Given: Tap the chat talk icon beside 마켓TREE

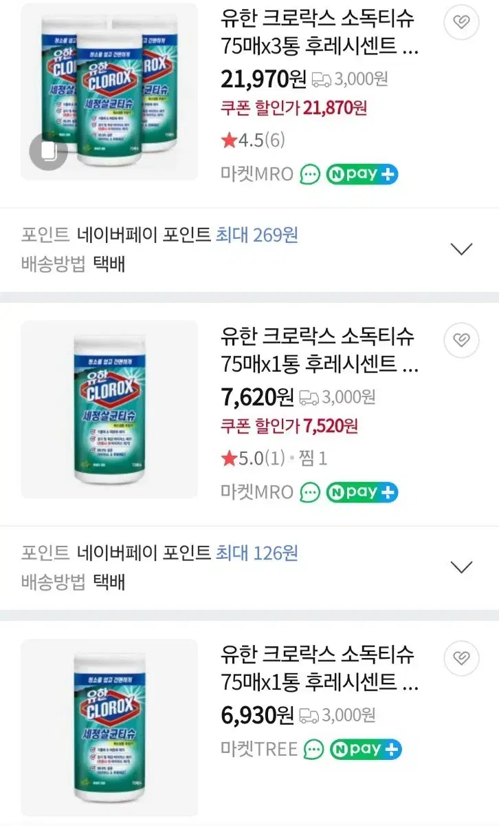Looking at the screenshot, I should pyautogui.click(x=314, y=749).
